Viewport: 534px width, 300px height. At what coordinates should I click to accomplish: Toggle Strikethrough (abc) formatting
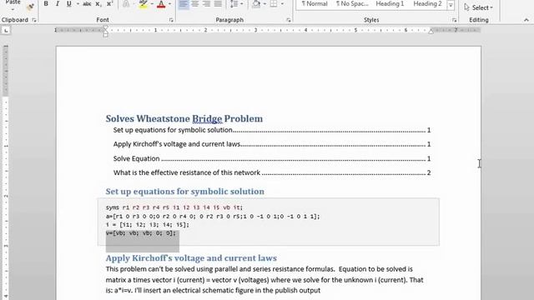87,3
